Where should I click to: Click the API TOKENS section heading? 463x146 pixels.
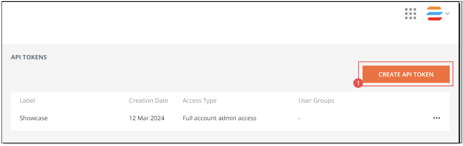pos(29,57)
